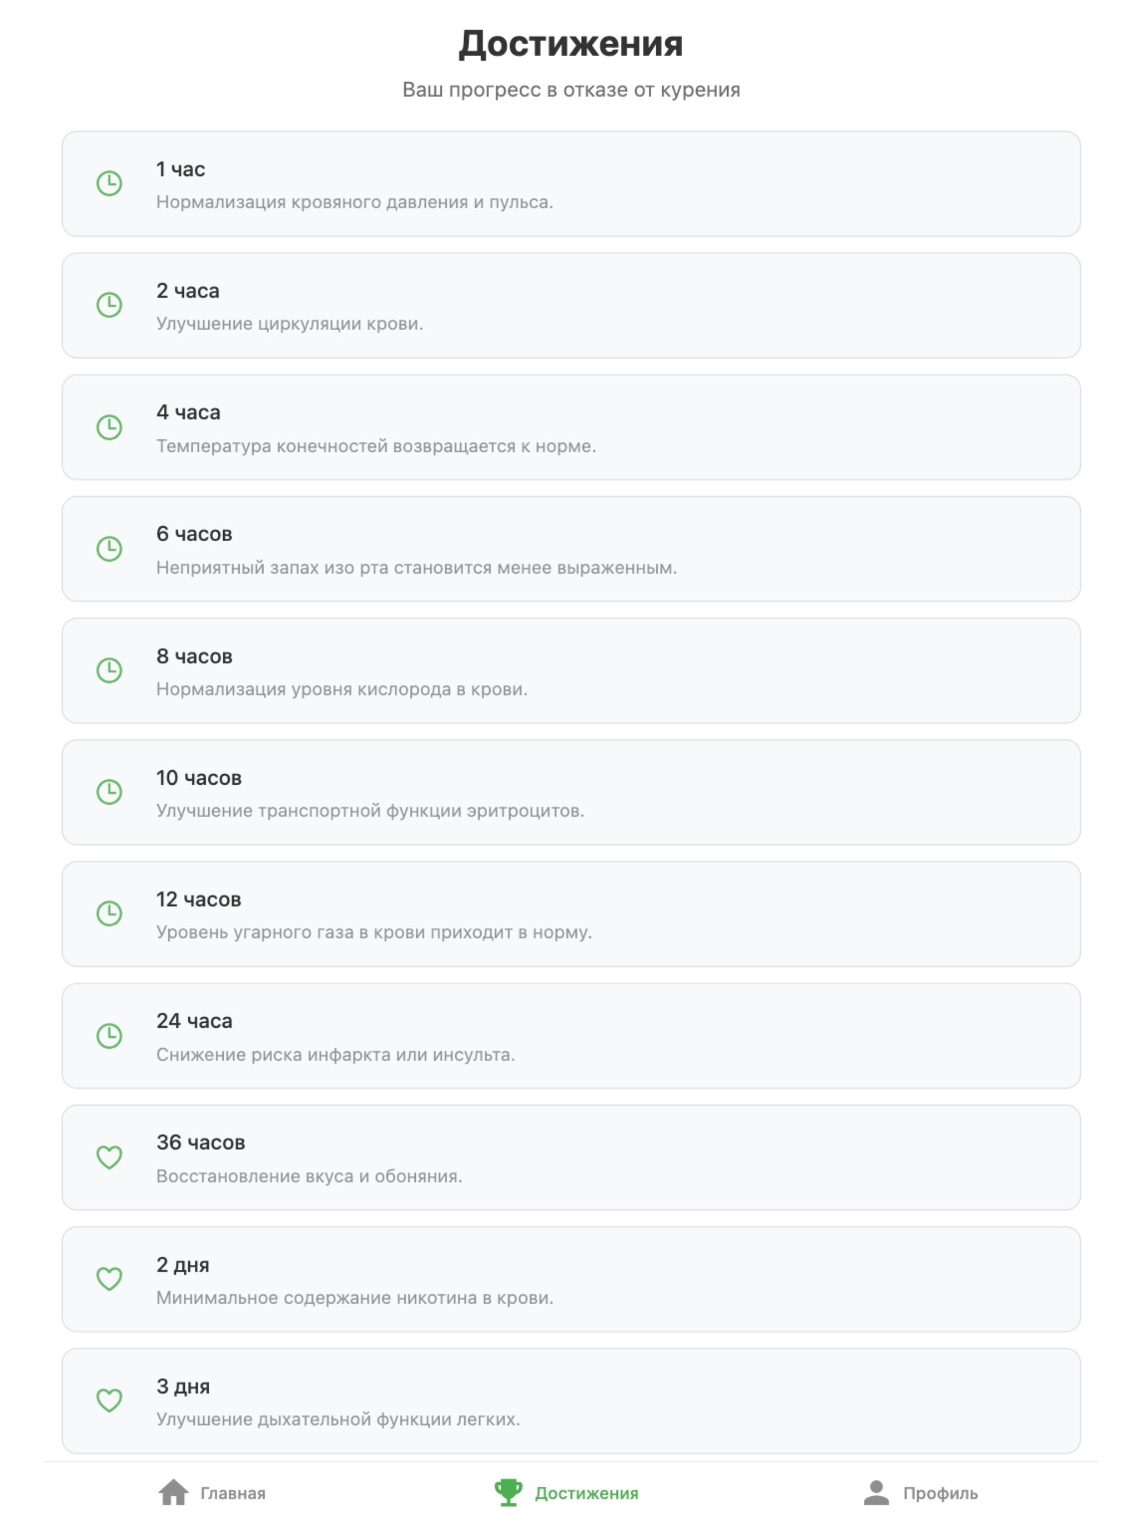Image resolution: width=1143 pixels, height=1524 pixels.
Task: Select the clock icon for 8 часов
Action: (109, 671)
